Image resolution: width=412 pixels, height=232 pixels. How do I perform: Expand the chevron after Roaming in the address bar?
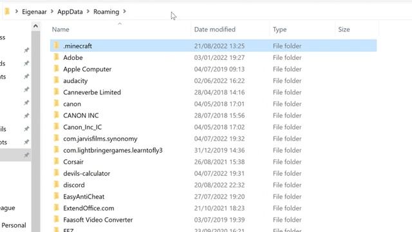coord(124,12)
